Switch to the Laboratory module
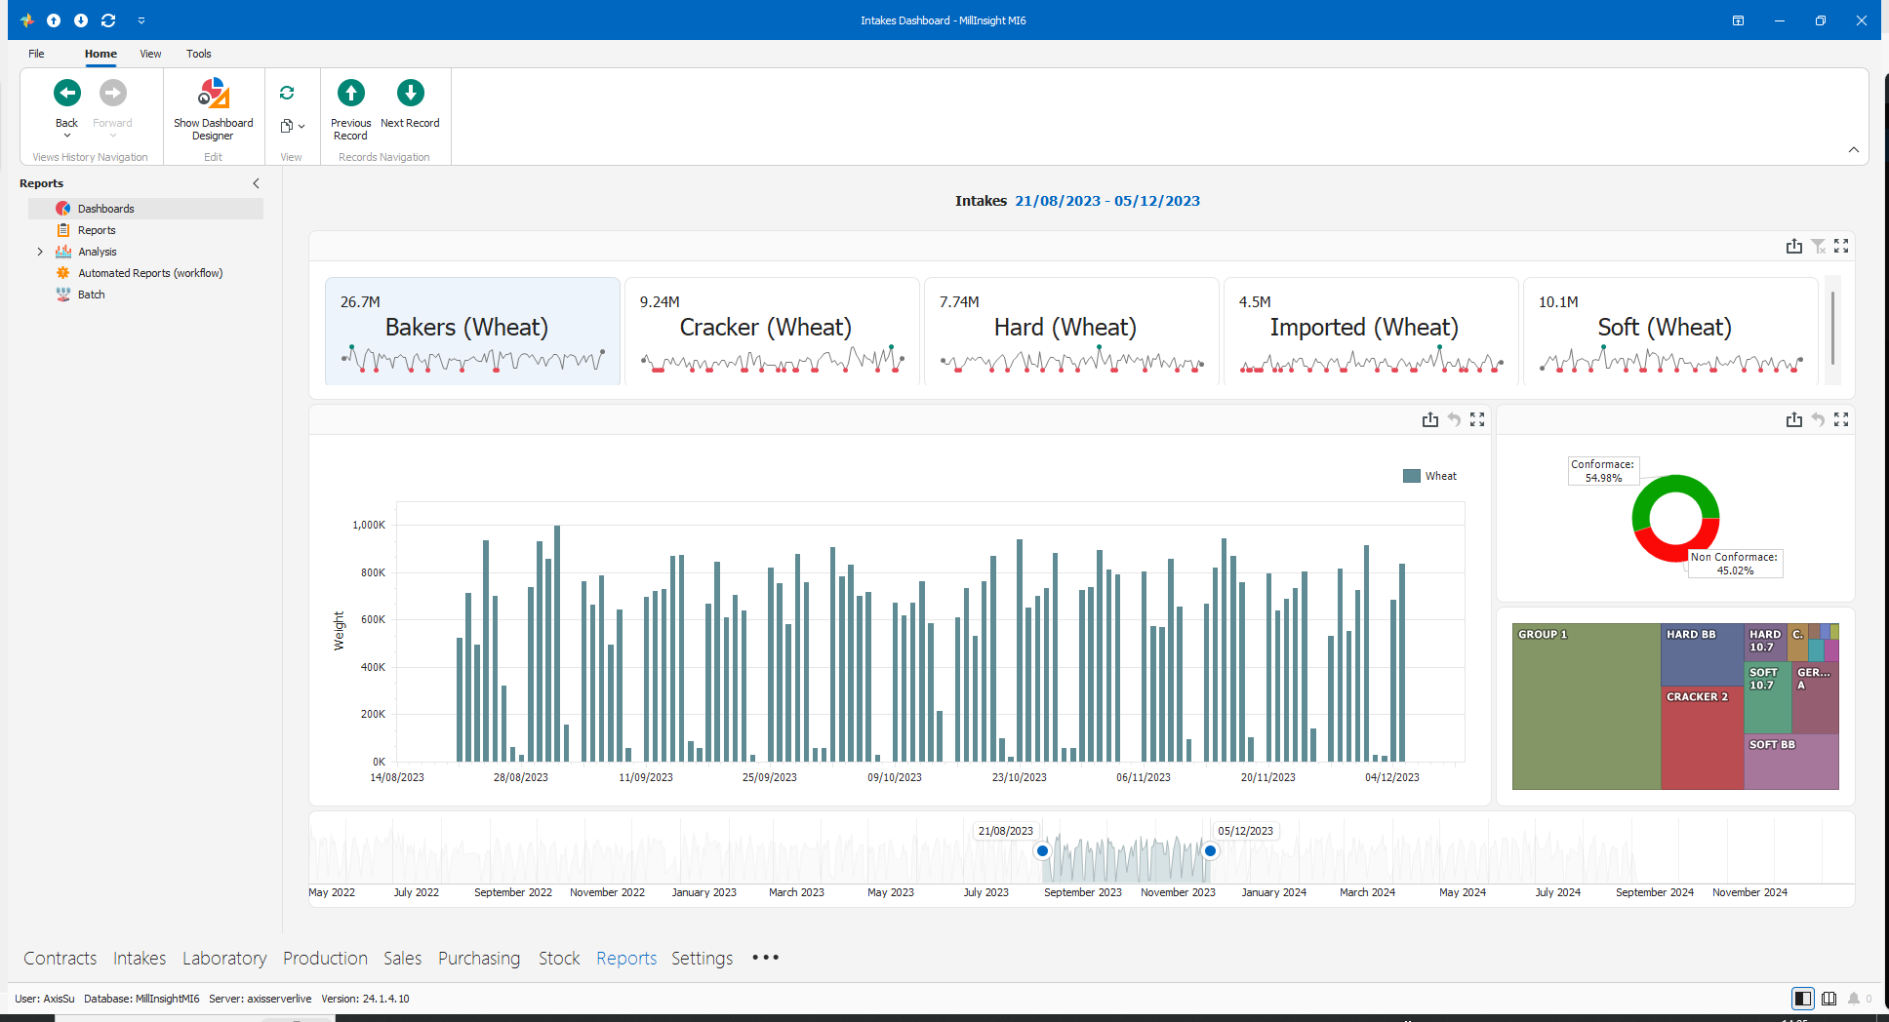Viewport: 1889px width, 1022px height. pos(224,959)
